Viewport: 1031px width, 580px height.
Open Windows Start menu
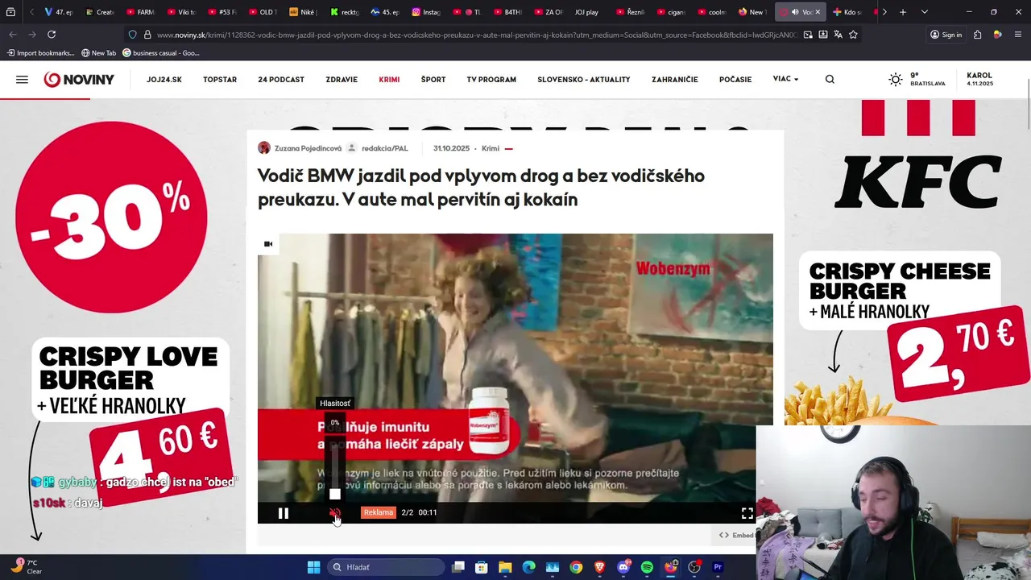click(x=313, y=567)
